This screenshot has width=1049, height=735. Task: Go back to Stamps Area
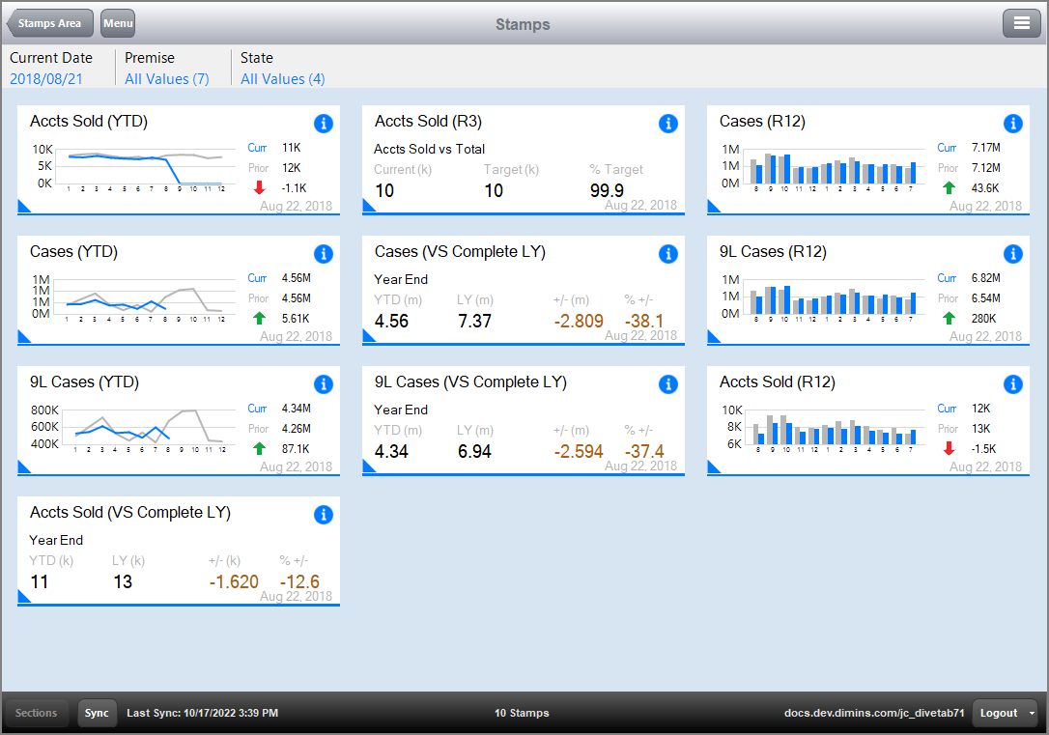50,23
